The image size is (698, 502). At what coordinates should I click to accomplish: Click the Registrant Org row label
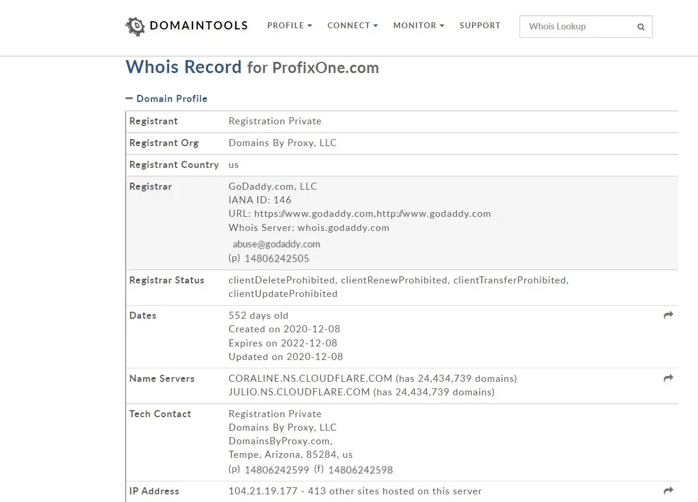pos(164,143)
